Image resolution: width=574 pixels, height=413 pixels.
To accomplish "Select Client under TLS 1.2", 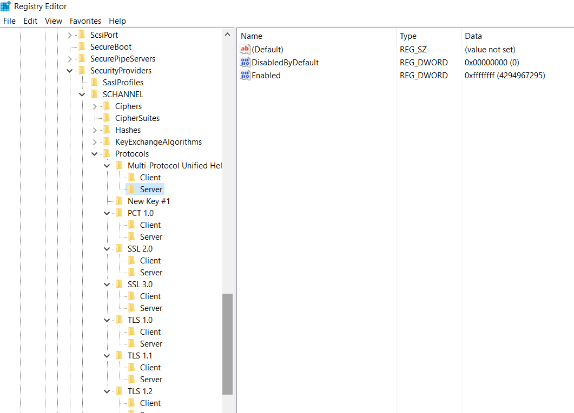I will (x=150, y=403).
